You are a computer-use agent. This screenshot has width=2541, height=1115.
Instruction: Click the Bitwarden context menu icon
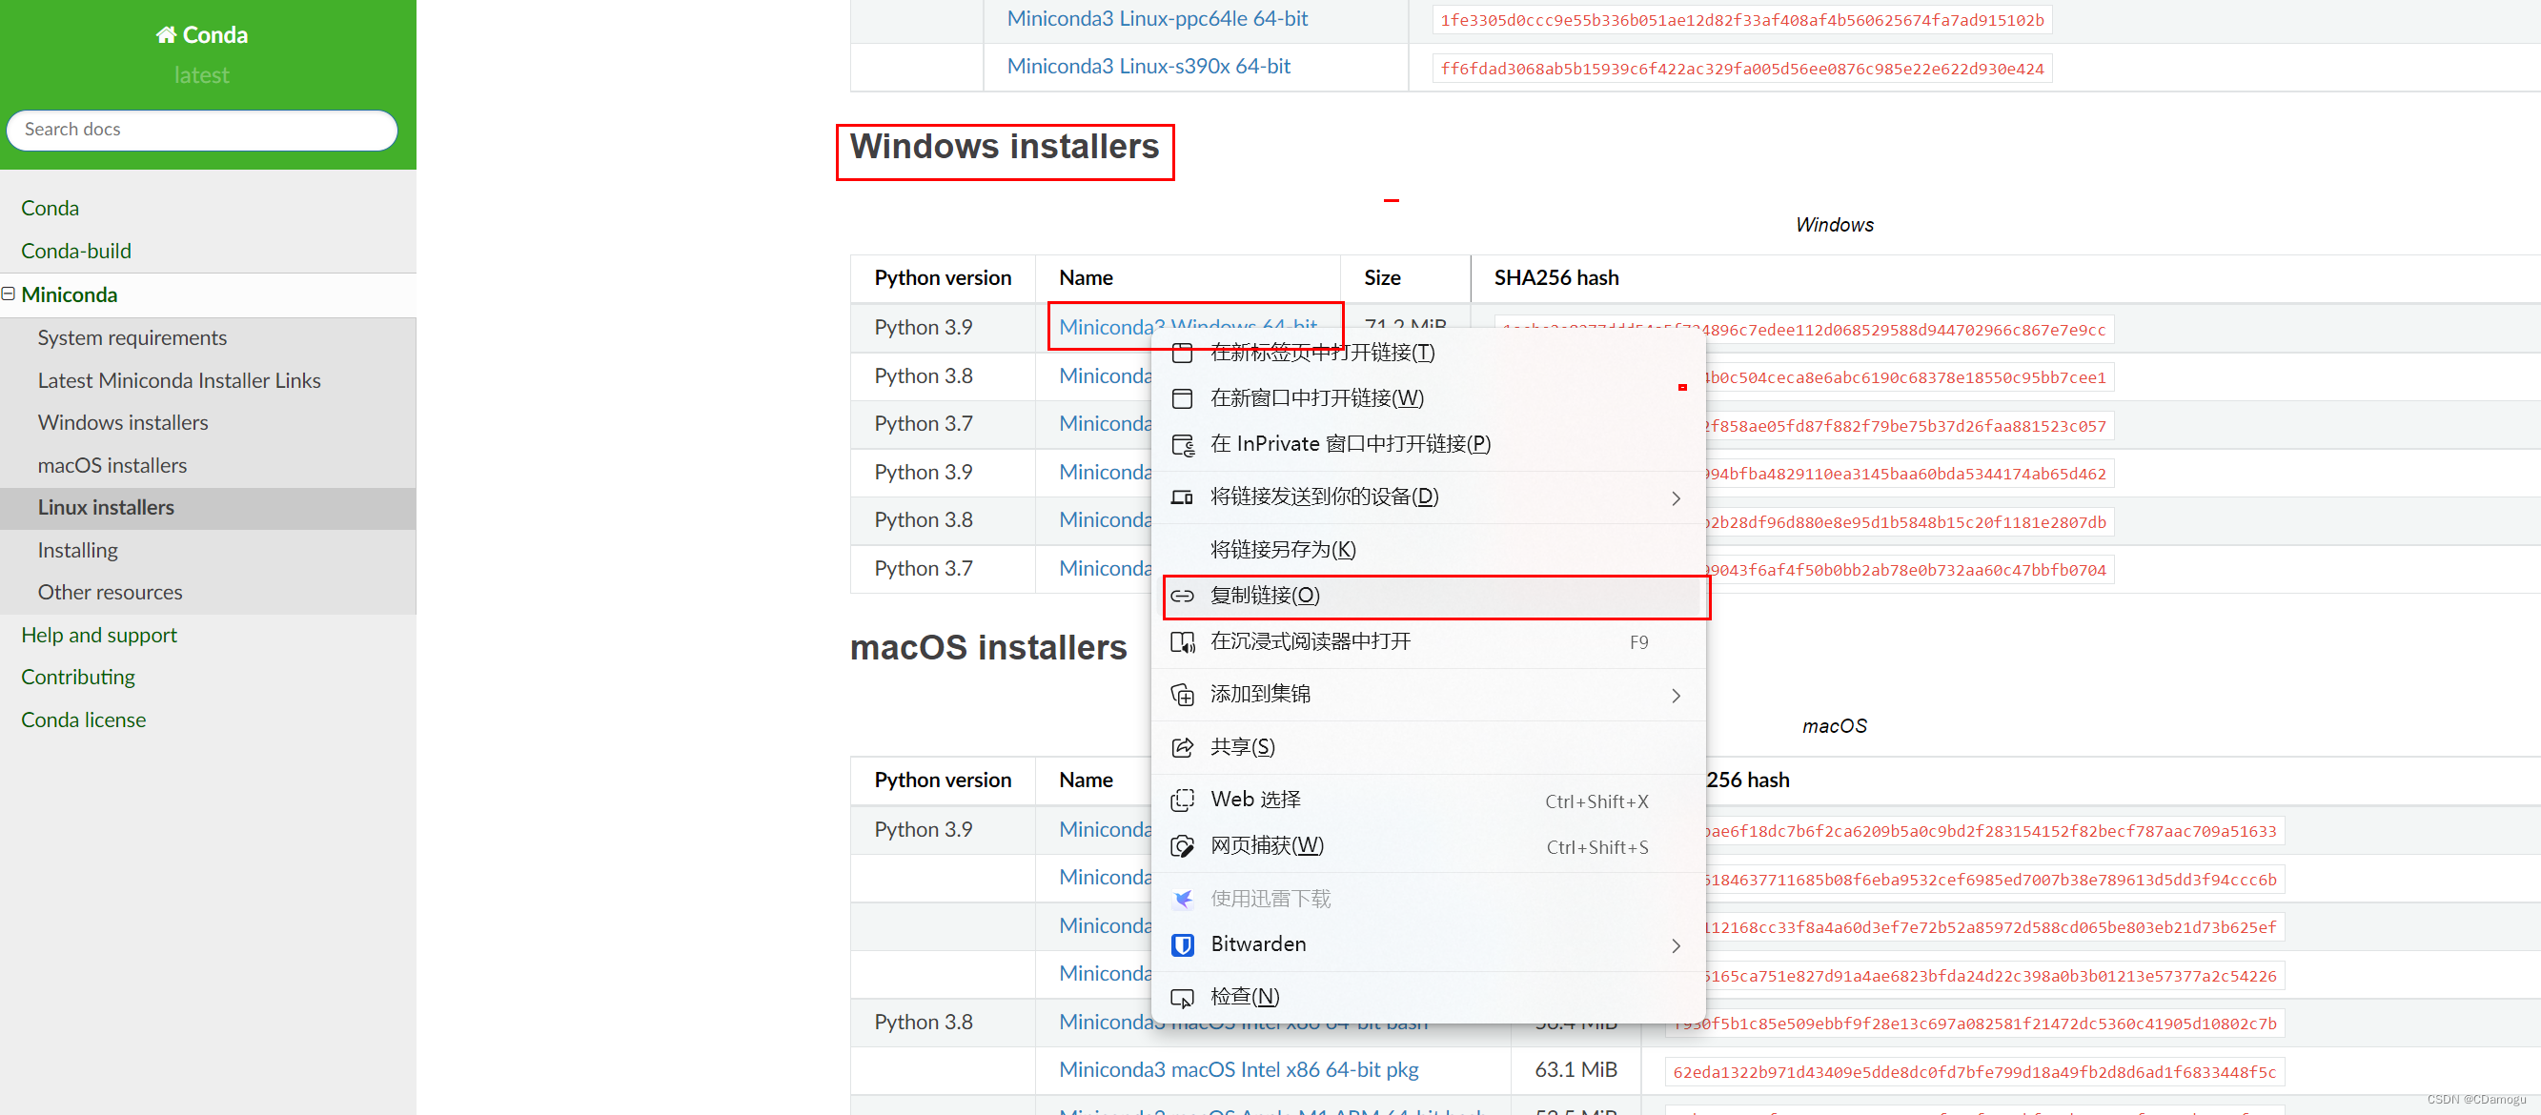1181,943
